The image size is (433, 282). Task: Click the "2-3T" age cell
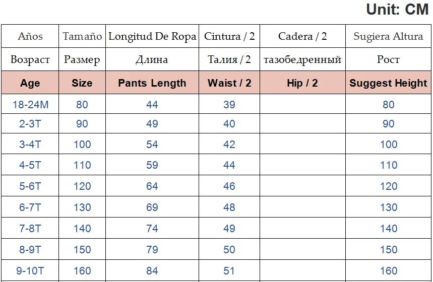point(30,124)
